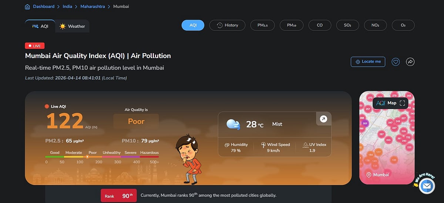Screen dimensions: 444x203
Task: Show the PM10 pollutant view
Action: [291, 25]
